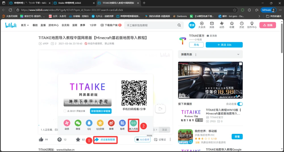Click the 贴吧 share icon
Screen dimensions: 284x152
click(x=122, y=123)
